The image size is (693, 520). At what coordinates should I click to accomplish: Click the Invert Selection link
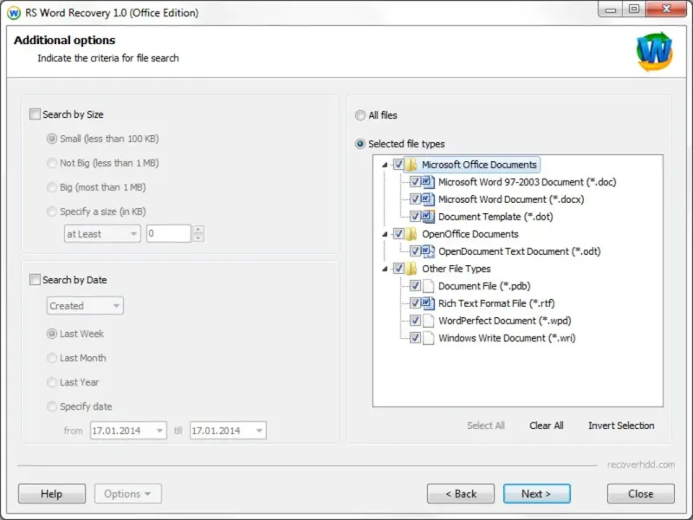[x=621, y=426]
